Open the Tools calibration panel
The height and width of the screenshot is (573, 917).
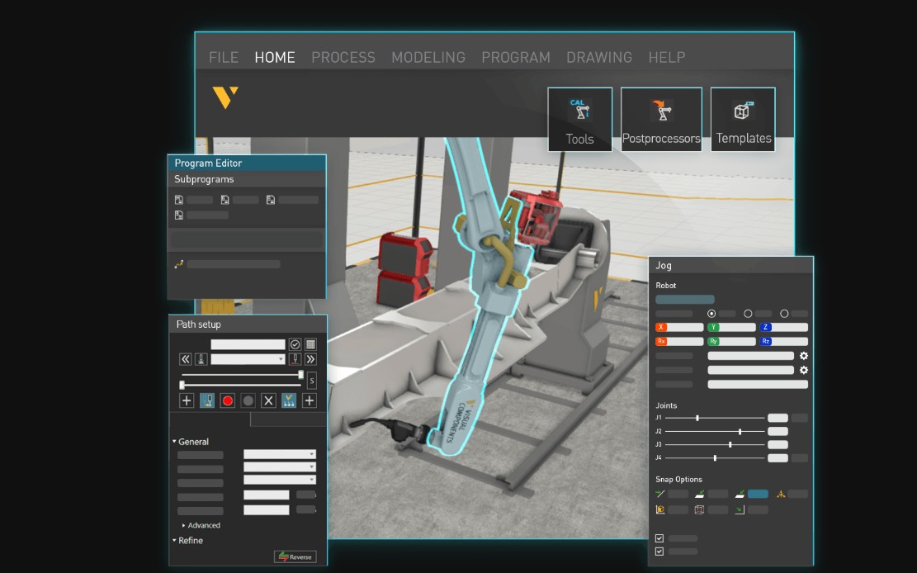tap(579, 118)
